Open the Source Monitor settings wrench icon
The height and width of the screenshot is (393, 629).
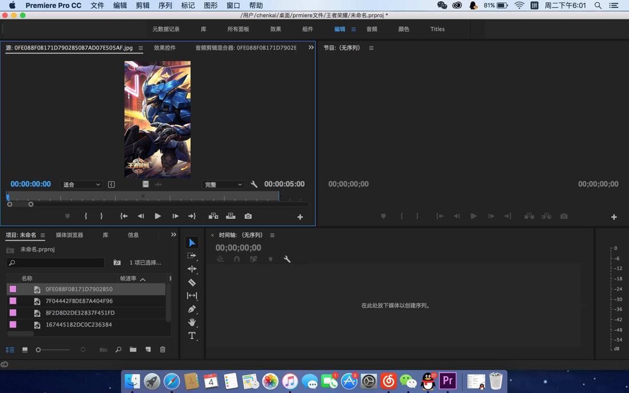[254, 184]
